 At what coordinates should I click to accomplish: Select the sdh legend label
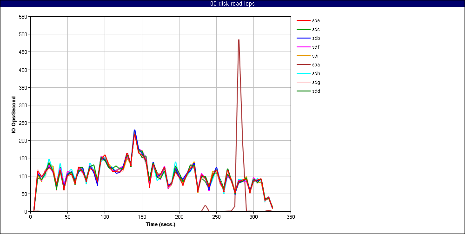pos(316,73)
